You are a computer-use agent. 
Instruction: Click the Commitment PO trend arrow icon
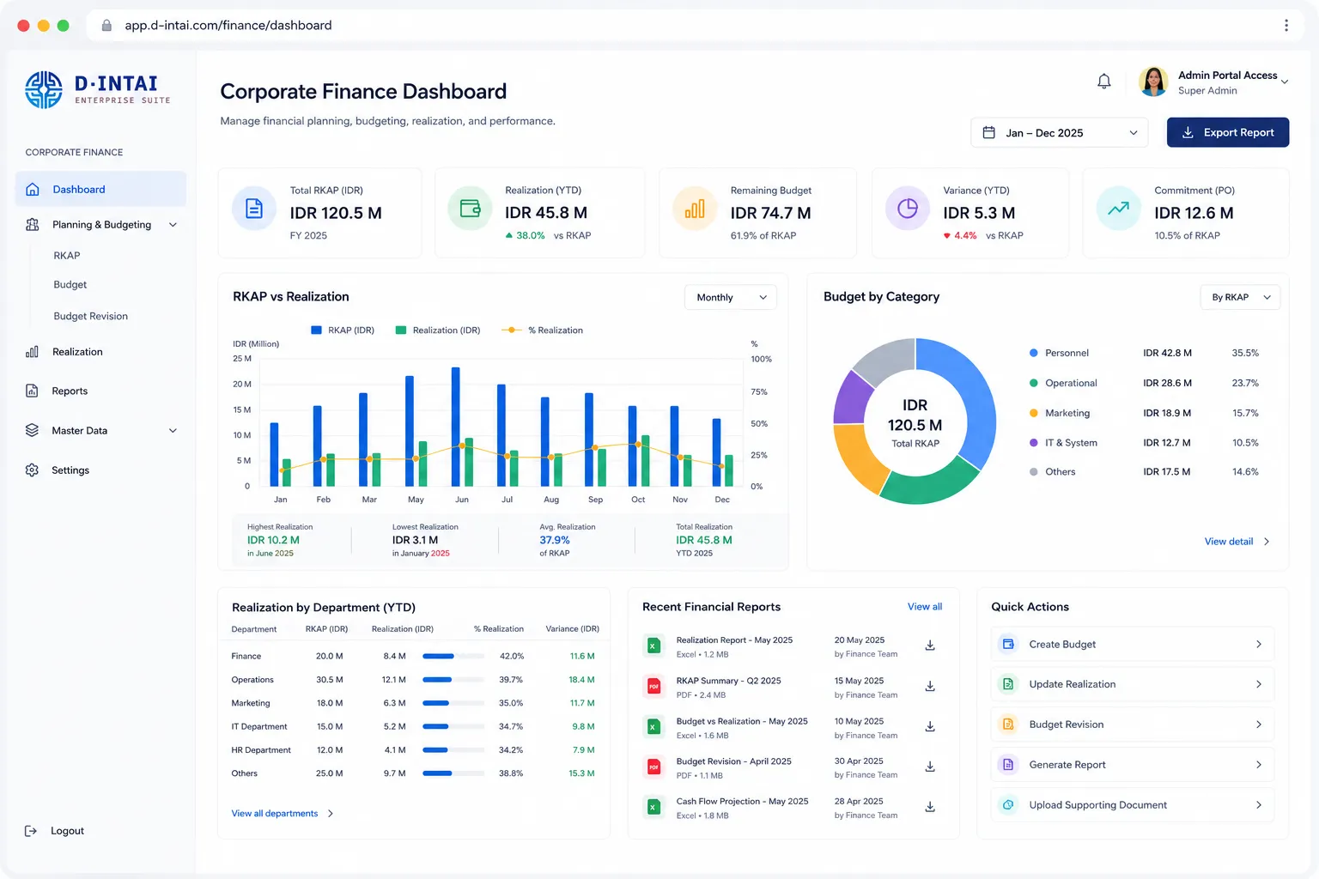tap(1119, 209)
